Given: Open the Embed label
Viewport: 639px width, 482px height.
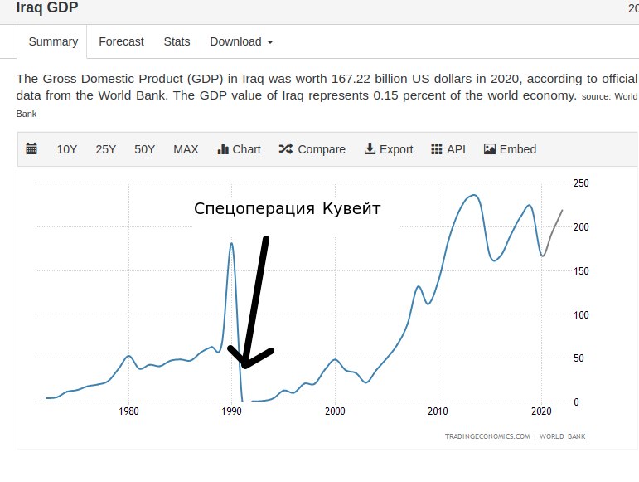Looking at the screenshot, I should 518,149.
